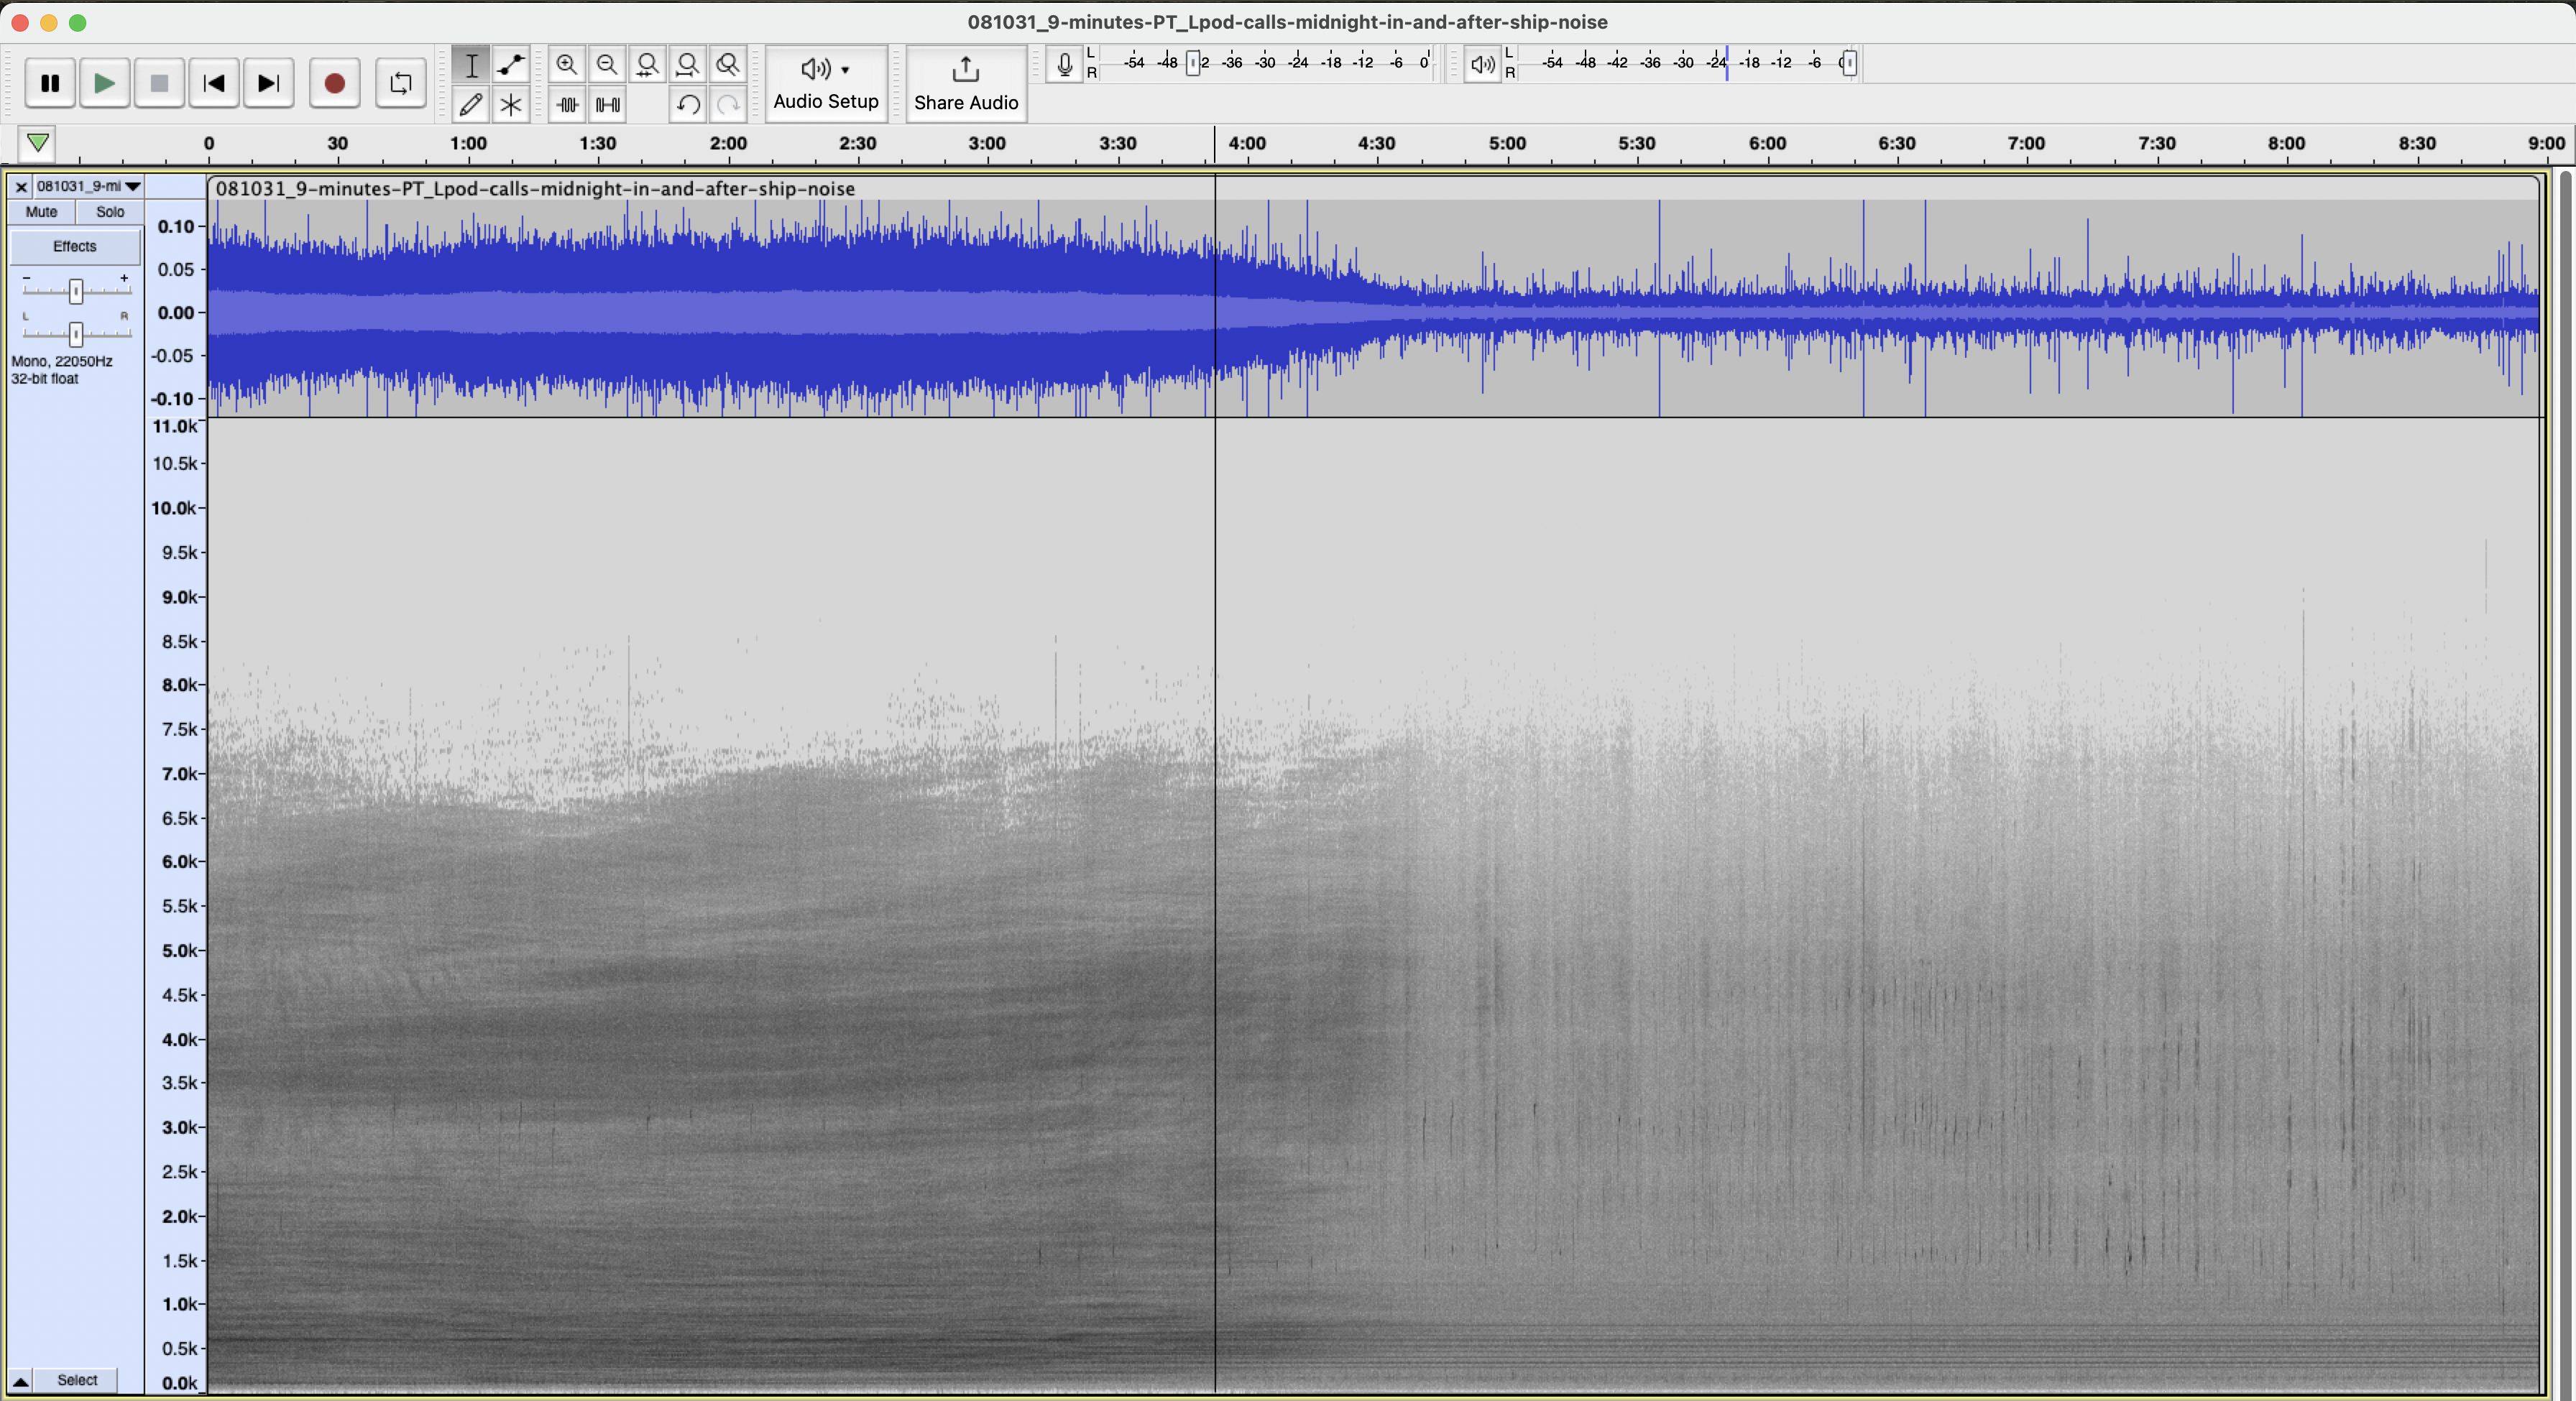Screen dimensions: 2576x1401
Task: Solo the 081031 track
Action: pos(110,212)
